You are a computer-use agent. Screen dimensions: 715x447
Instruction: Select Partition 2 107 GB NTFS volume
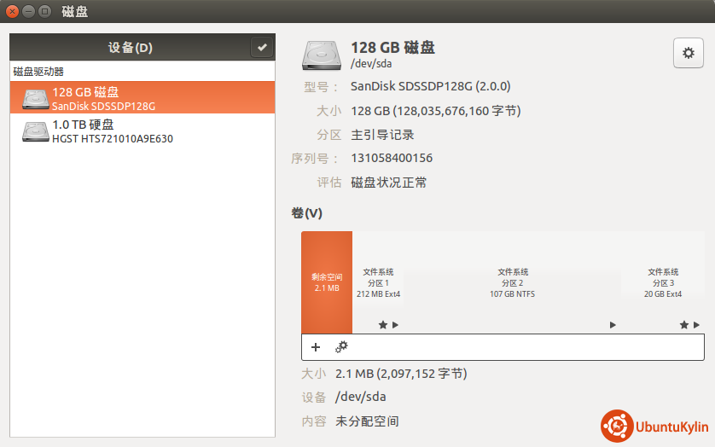(x=513, y=282)
